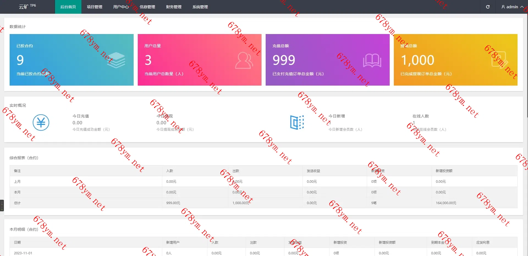Click the book icon on 充值总额 card
This screenshot has height=256, width=528.
372,60
